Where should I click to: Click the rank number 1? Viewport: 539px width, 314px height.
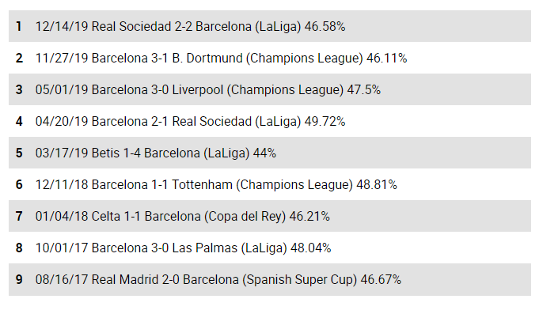pos(19,26)
